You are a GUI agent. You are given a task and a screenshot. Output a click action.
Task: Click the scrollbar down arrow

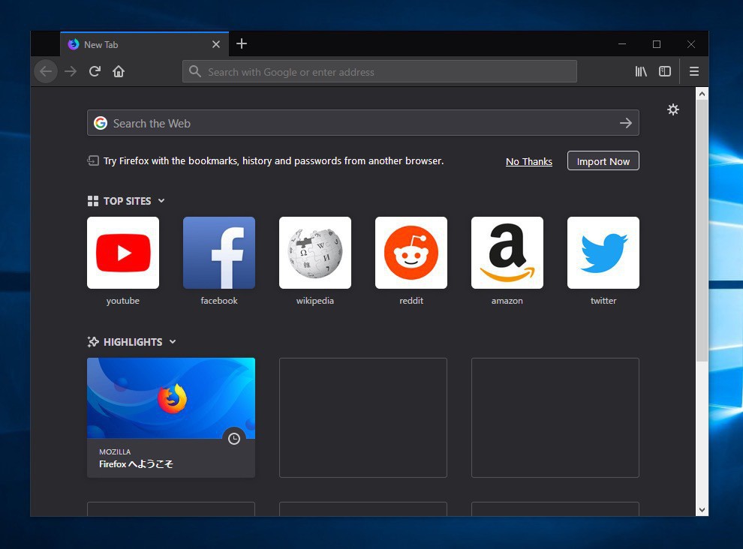pos(702,510)
